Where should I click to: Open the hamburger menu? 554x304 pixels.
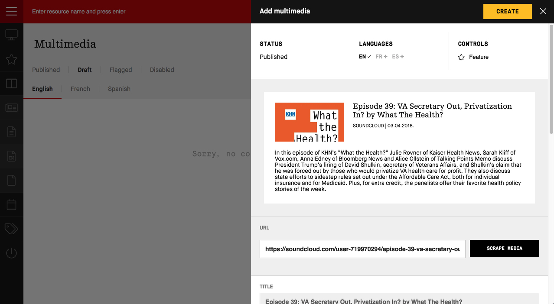(x=11, y=11)
